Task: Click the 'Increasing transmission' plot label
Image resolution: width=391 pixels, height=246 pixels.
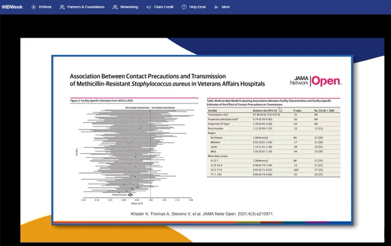Action: (x=163, y=107)
